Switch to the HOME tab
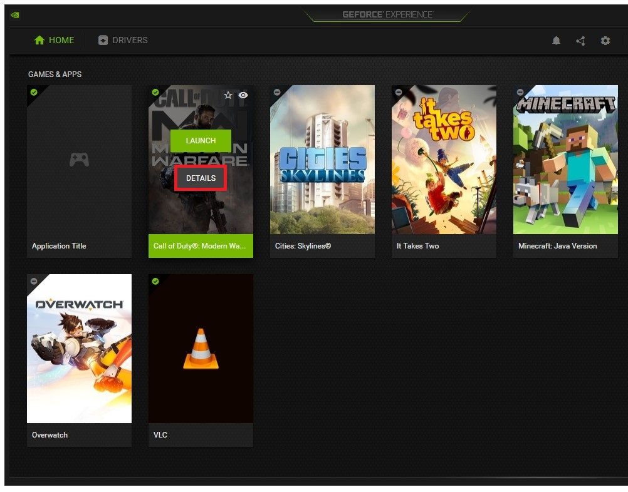This screenshot has width=628, height=492. click(54, 40)
